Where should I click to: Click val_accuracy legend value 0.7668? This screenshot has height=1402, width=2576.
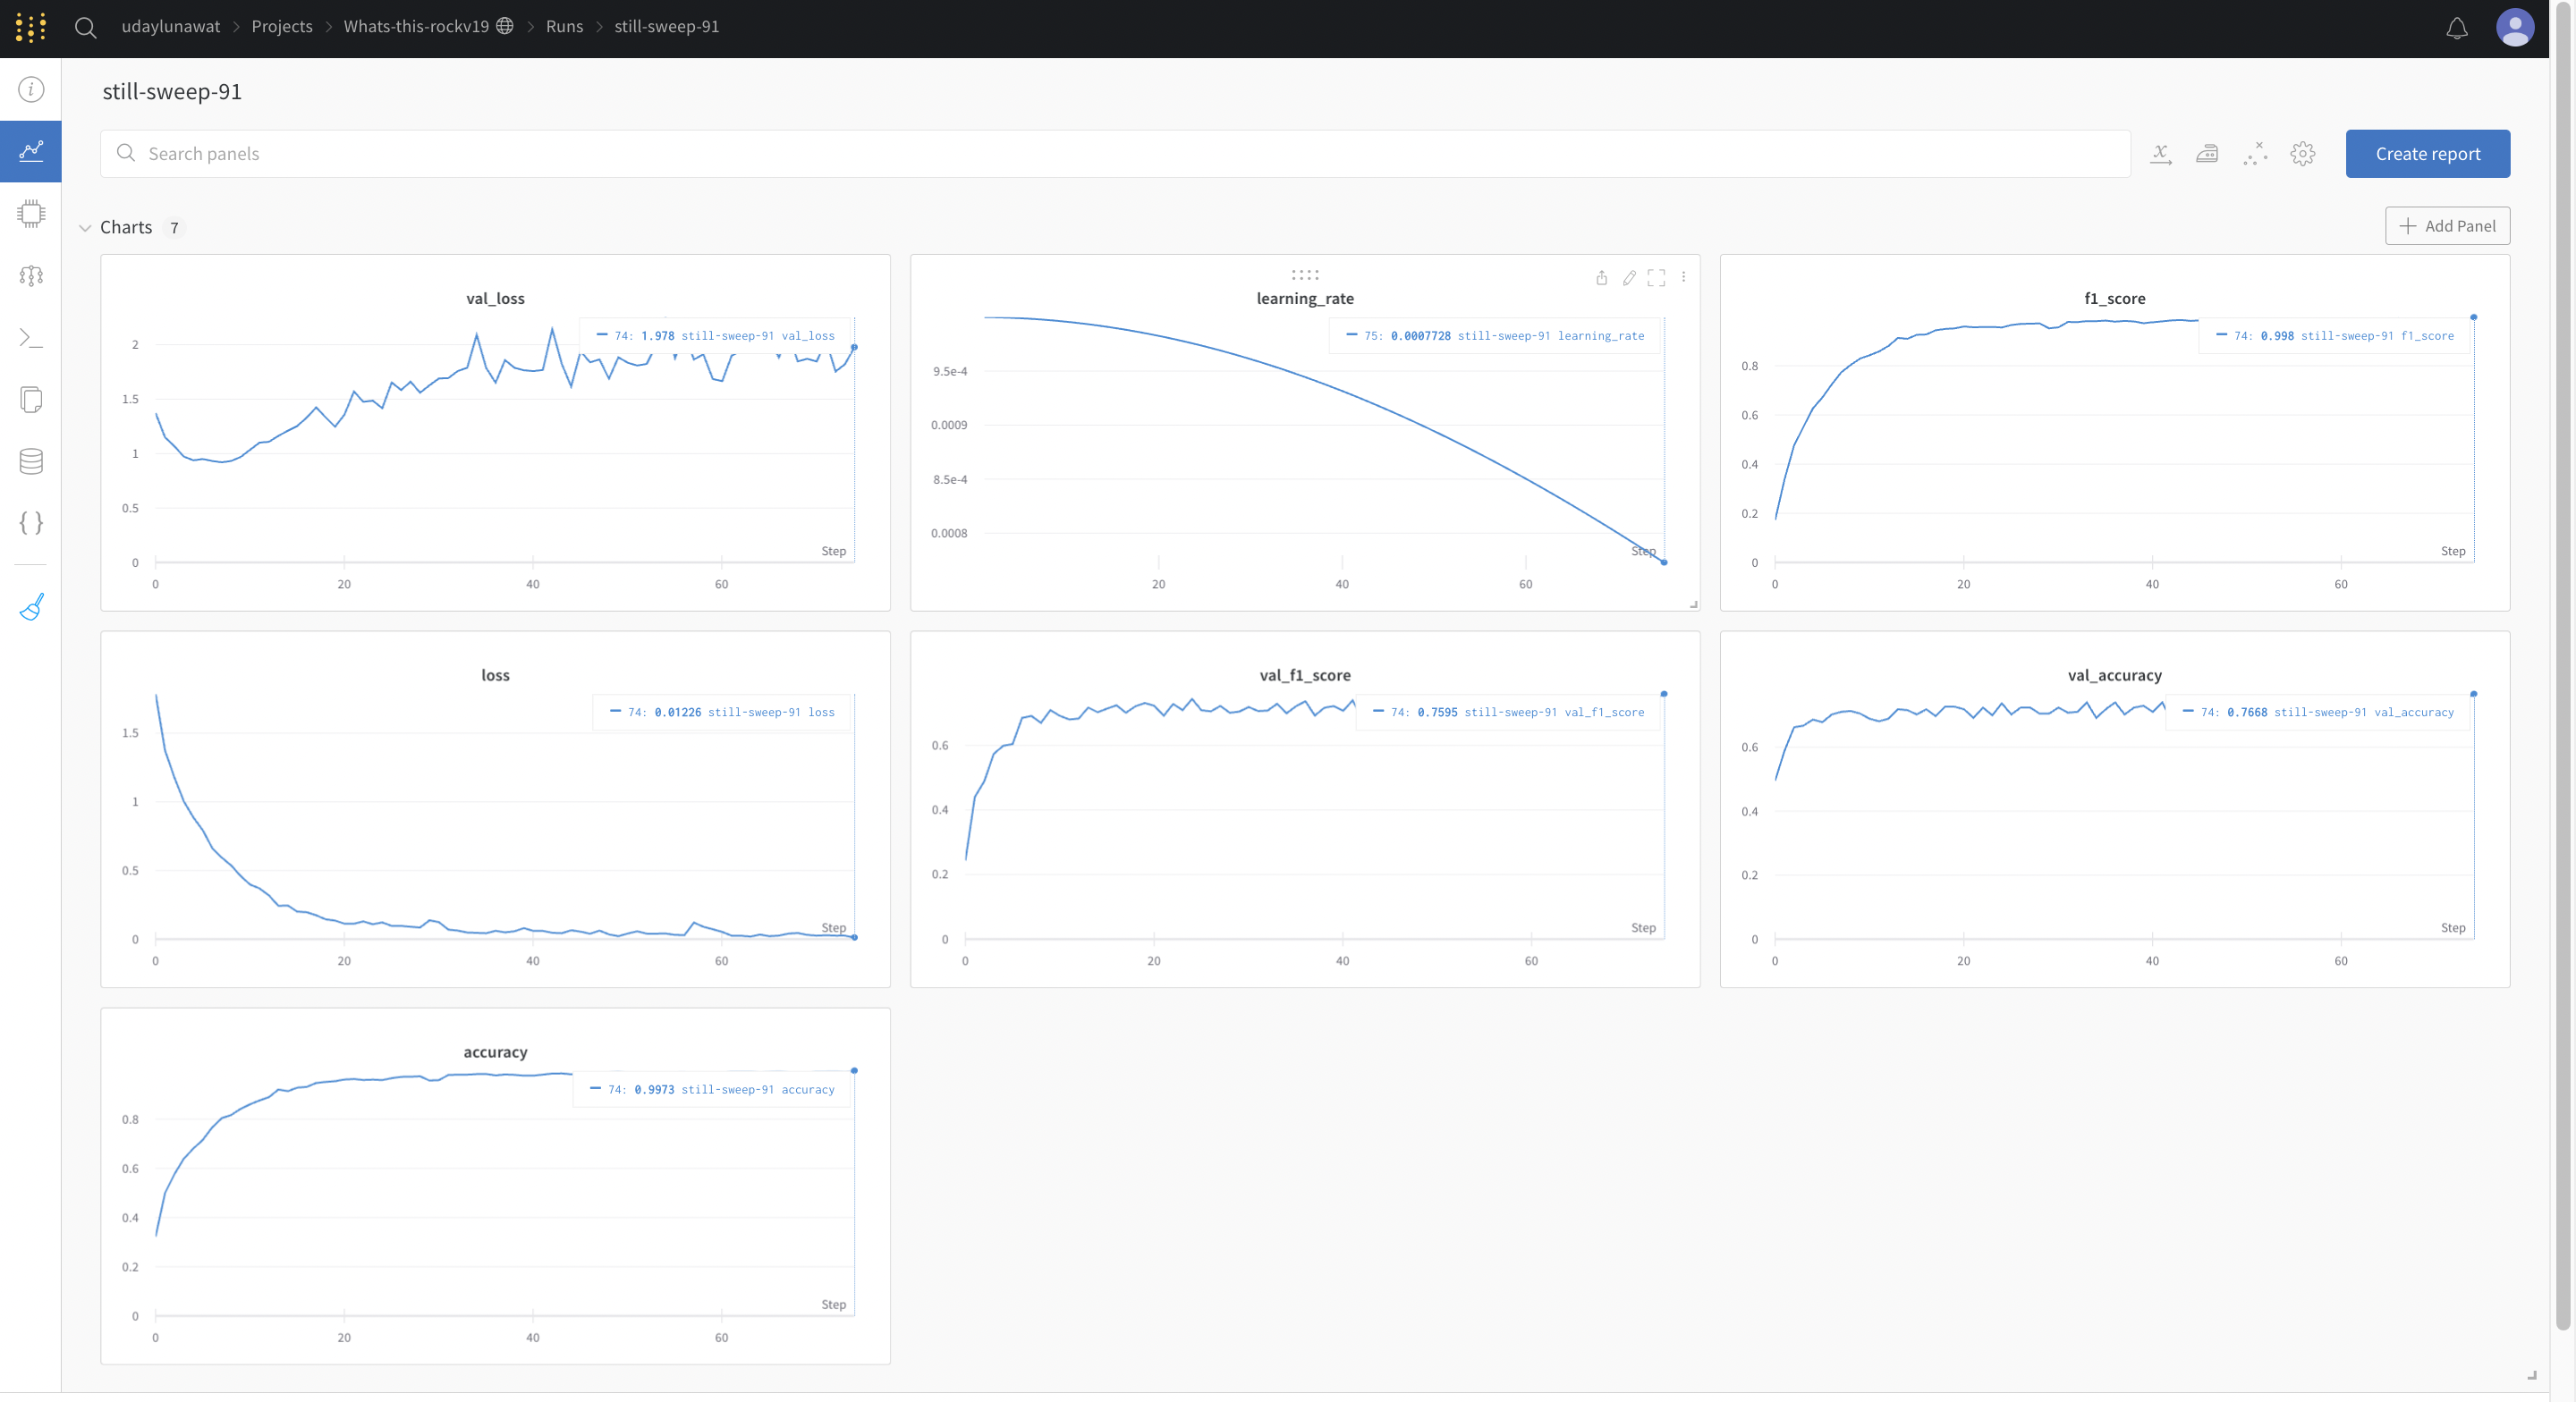click(2247, 712)
